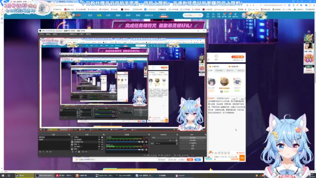This screenshot has height=178, width=316.
Task: Click the first button in OBS Controls panel
Action: pos(193,137)
